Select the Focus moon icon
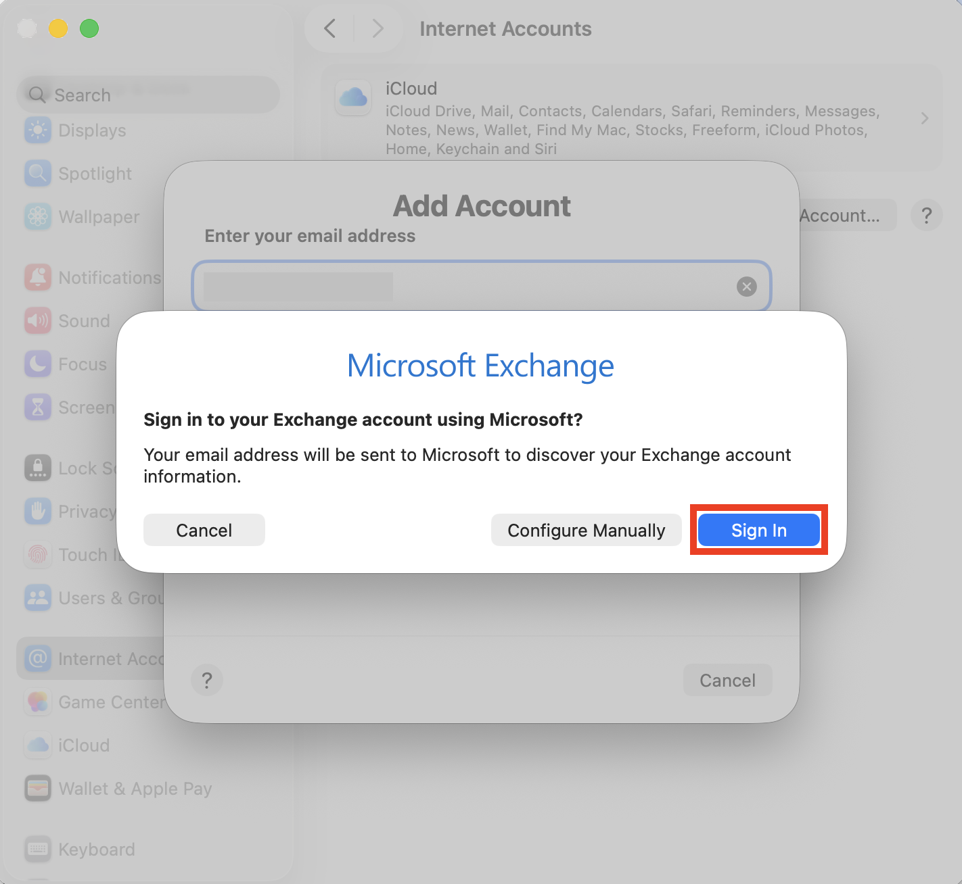The width and height of the screenshot is (962, 884). 38,364
